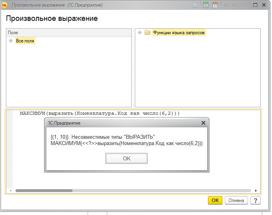272x215 pixels.
Task: Click the M+ memory add button
Action: (x=235, y=5)
